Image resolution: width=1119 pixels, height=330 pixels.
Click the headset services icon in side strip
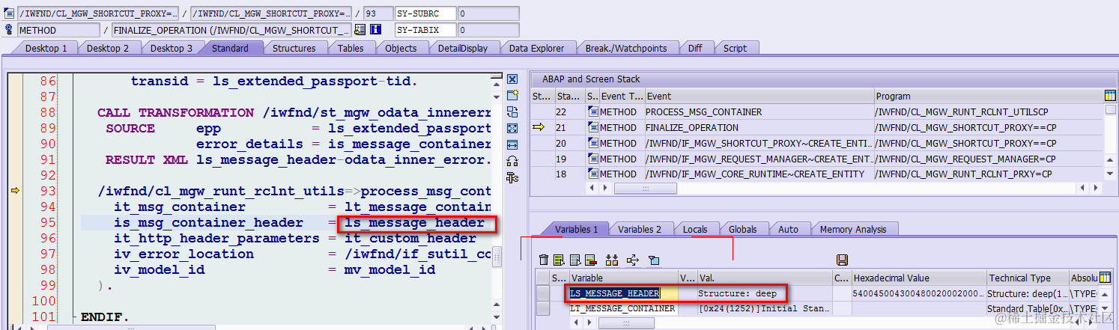click(x=512, y=162)
